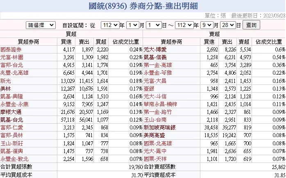Open broker link 凱基-興隆
Viewport: 286px width, 178px height.
(12, 96)
